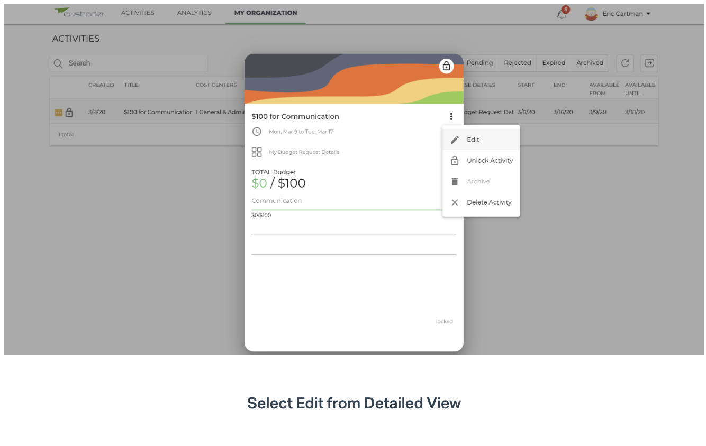Click the yellow card icon in table row
Screen dimensions: 706x446
pos(58,113)
